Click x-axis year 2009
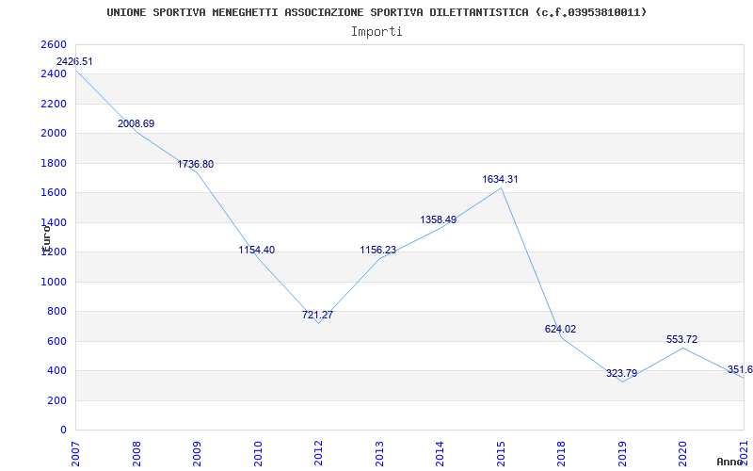The image size is (753, 471). click(x=197, y=454)
